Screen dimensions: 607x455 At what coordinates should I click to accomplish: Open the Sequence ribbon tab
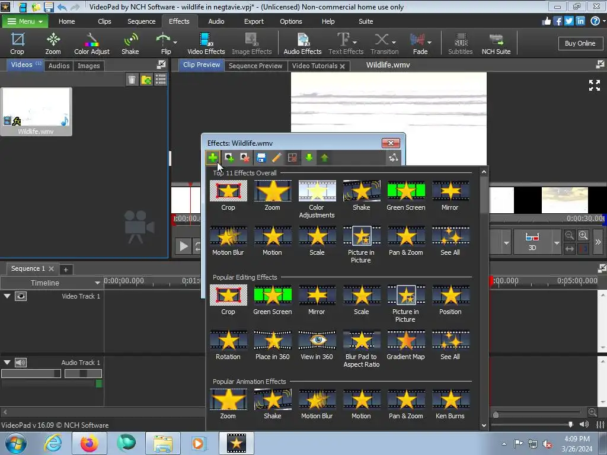coord(141,21)
